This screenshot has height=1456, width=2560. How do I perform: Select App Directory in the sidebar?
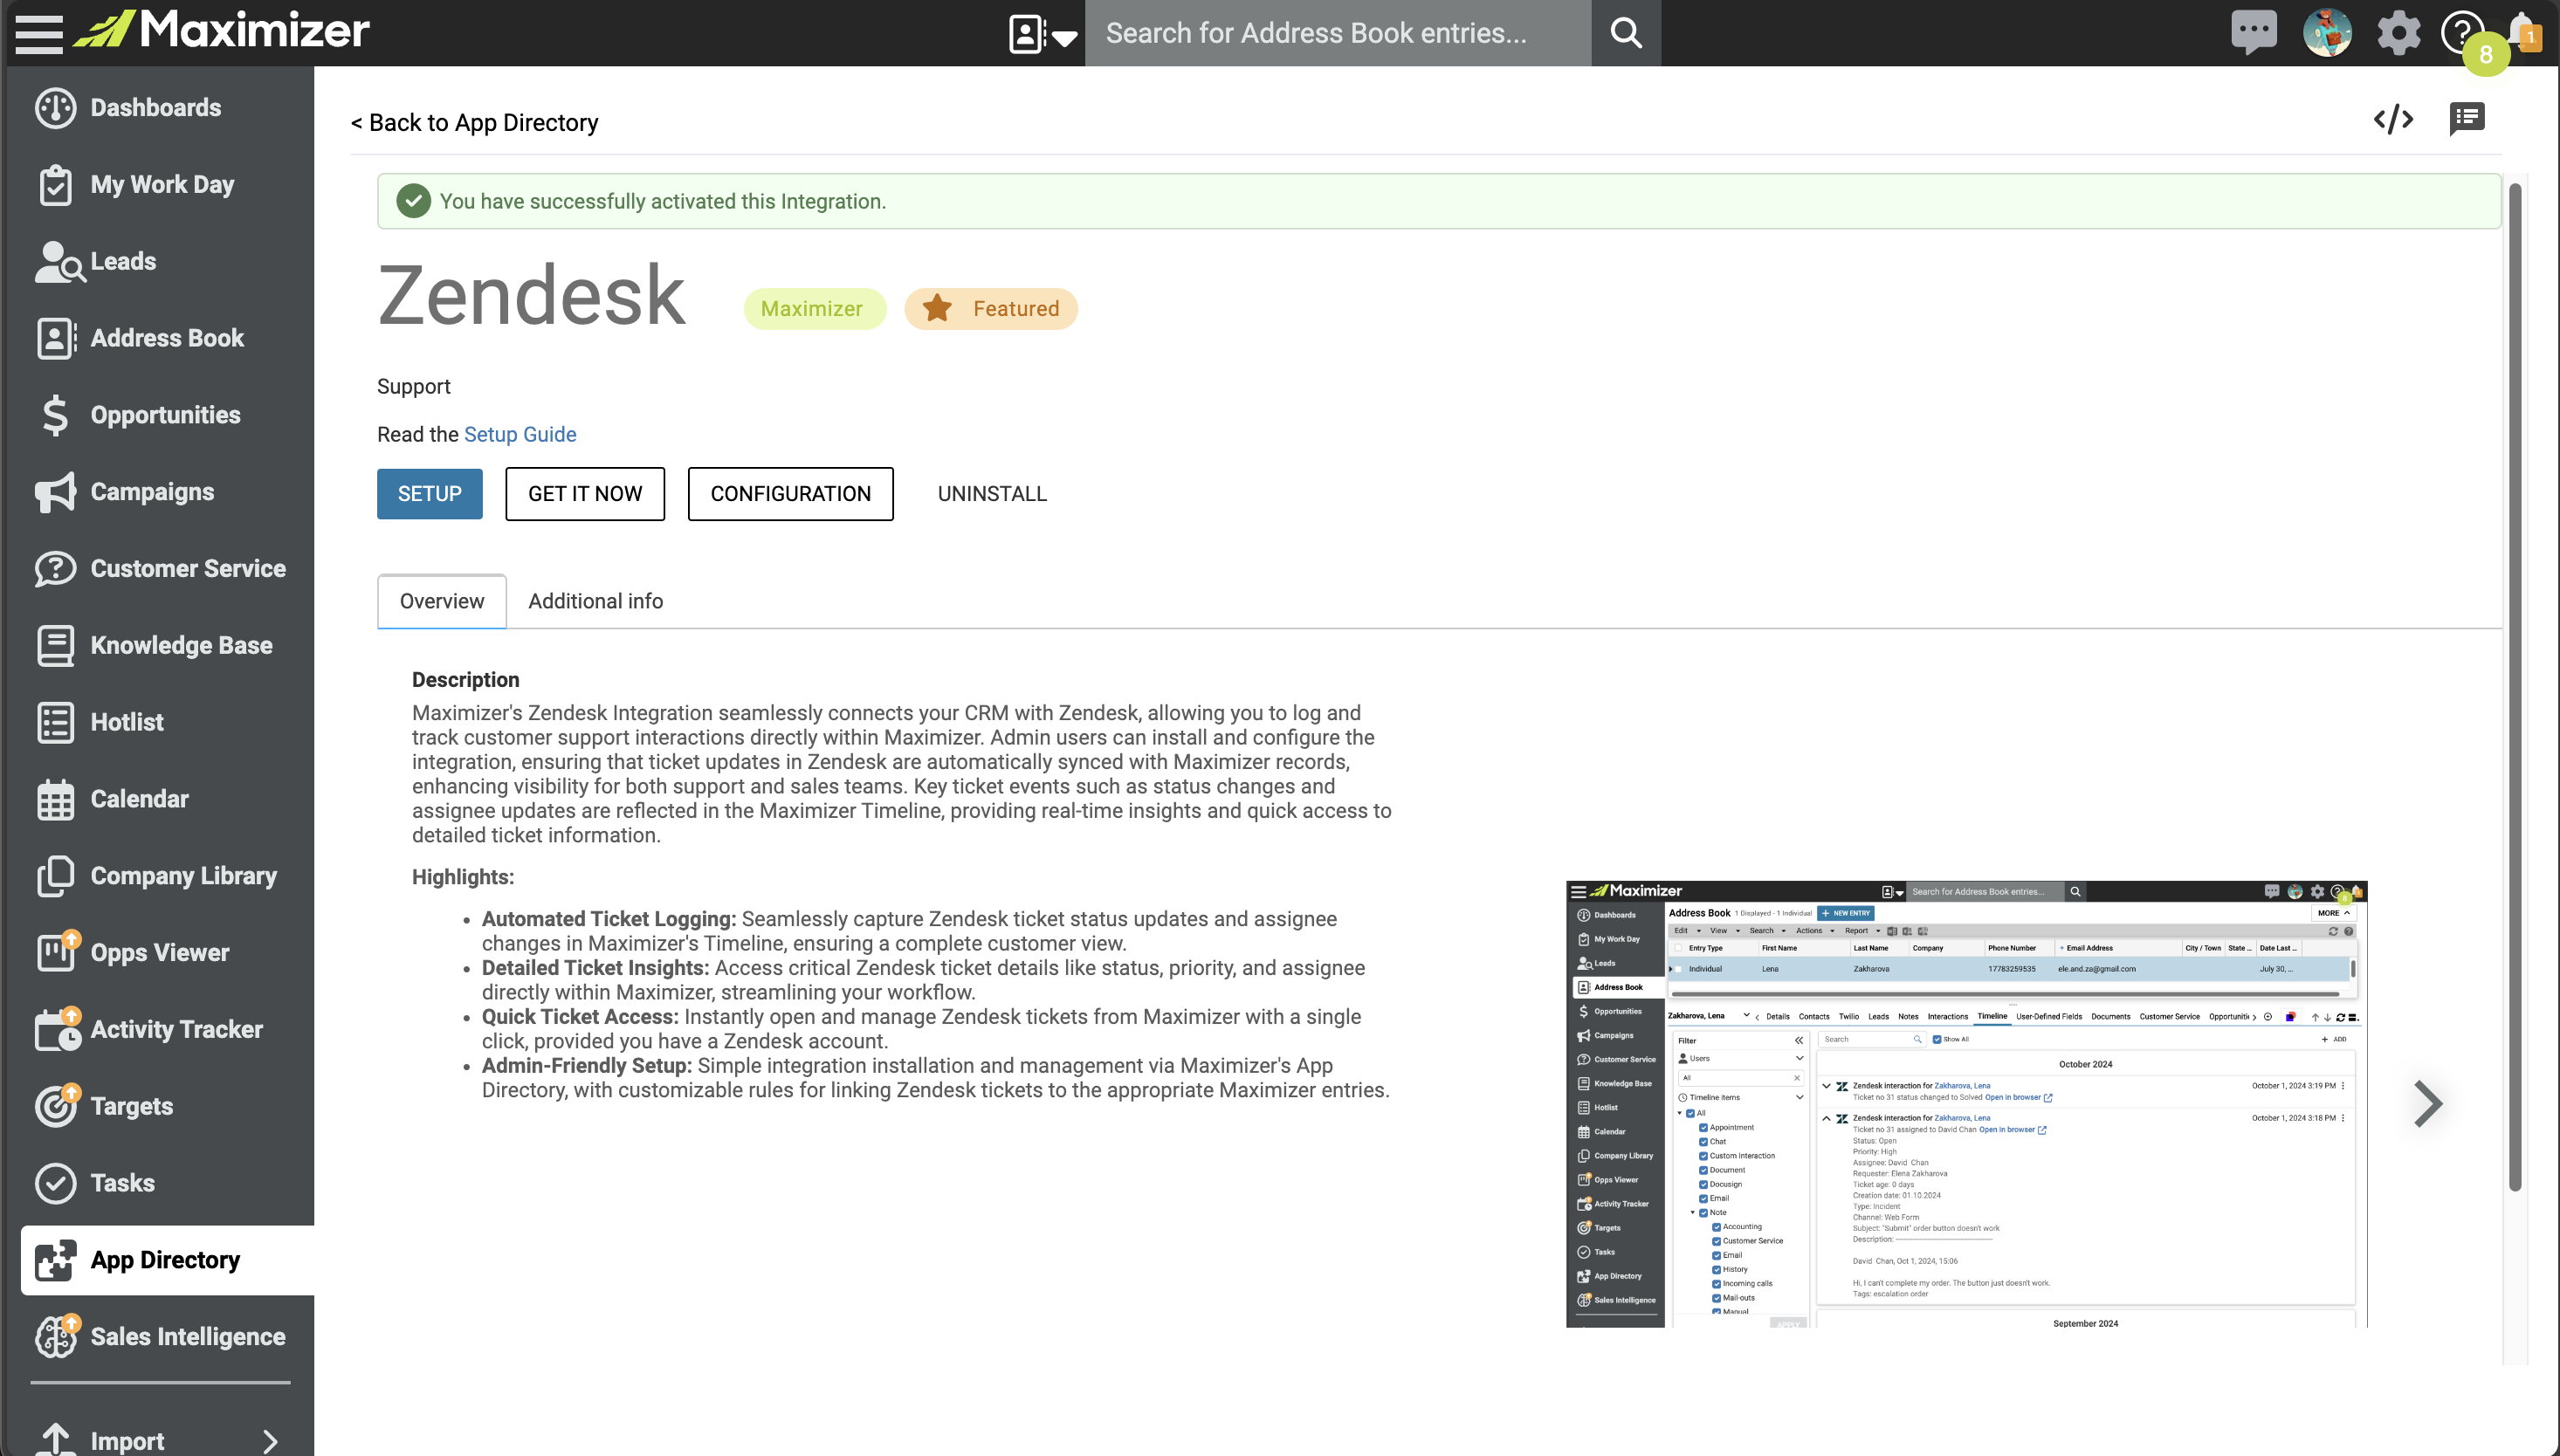(x=167, y=1260)
